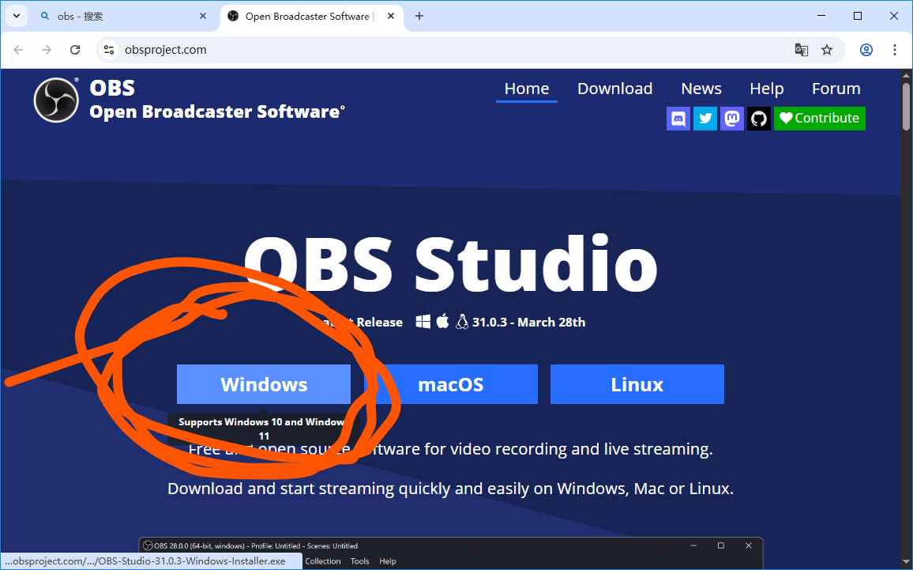913x570 pixels.
Task: Reload the current page
Action: [75, 50]
